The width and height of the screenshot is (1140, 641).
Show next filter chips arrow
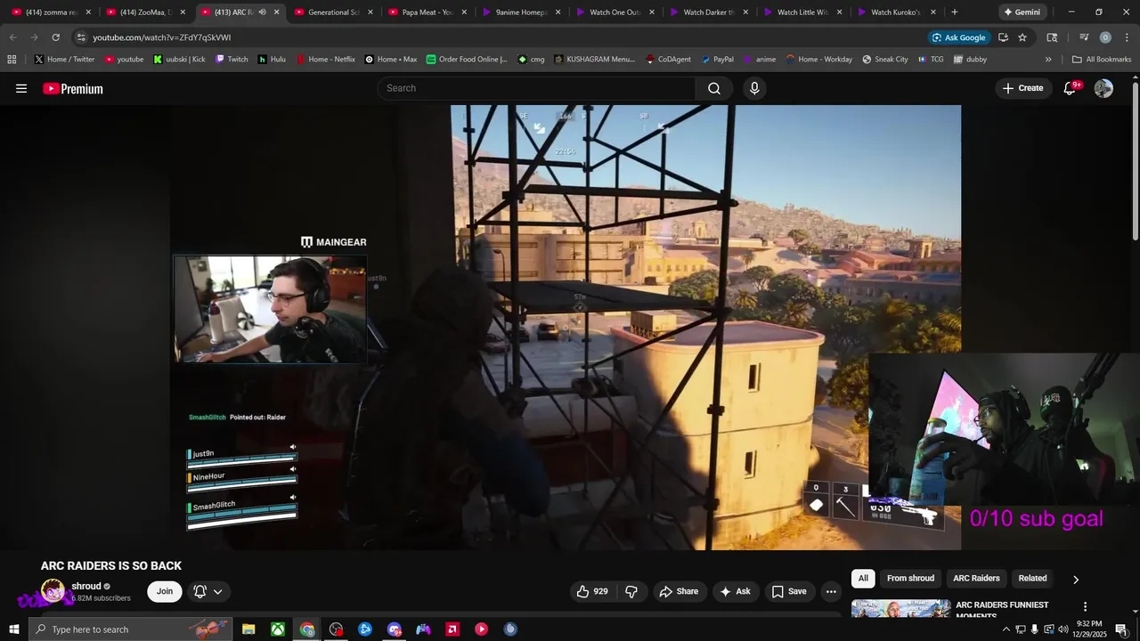[x=1076, y=580]
